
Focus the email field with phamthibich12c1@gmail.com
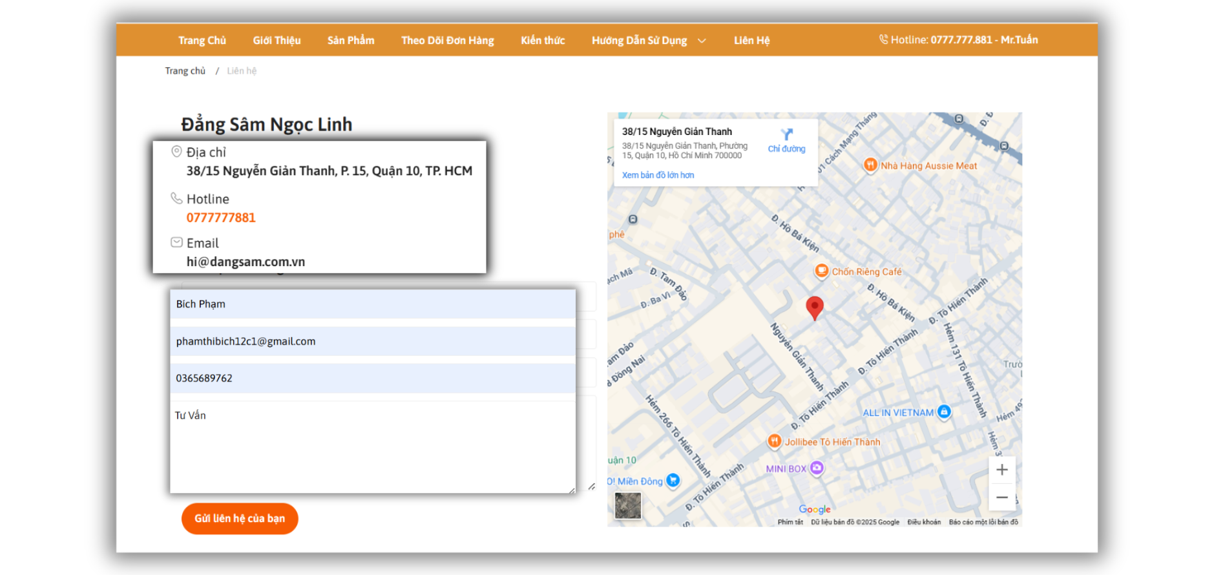[x=372, y=341]
